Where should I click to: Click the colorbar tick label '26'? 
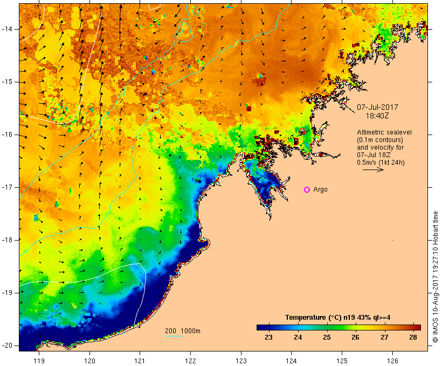coord(355,337)
